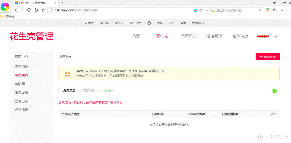Click the star icon at address bar's right end
291x143 pixels.
click(x=201, y=10)
